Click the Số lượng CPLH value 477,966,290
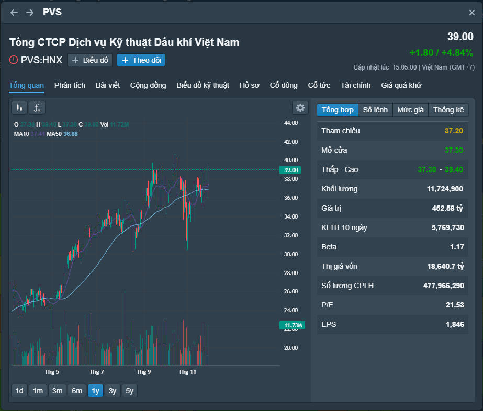Image resolution: width=483 pixels, height=411 pixels. tap(444, 286)
